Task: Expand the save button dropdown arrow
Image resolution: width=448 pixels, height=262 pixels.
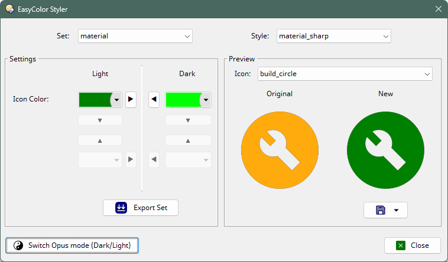Action: (x=396, y=210)
